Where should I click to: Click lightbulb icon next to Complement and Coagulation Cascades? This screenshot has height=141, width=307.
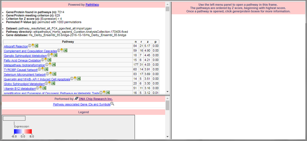62,50
